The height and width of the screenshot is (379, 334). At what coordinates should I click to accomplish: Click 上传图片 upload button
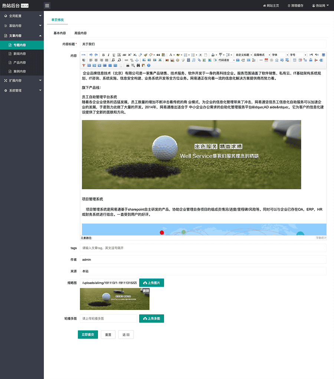coord(151,283)
